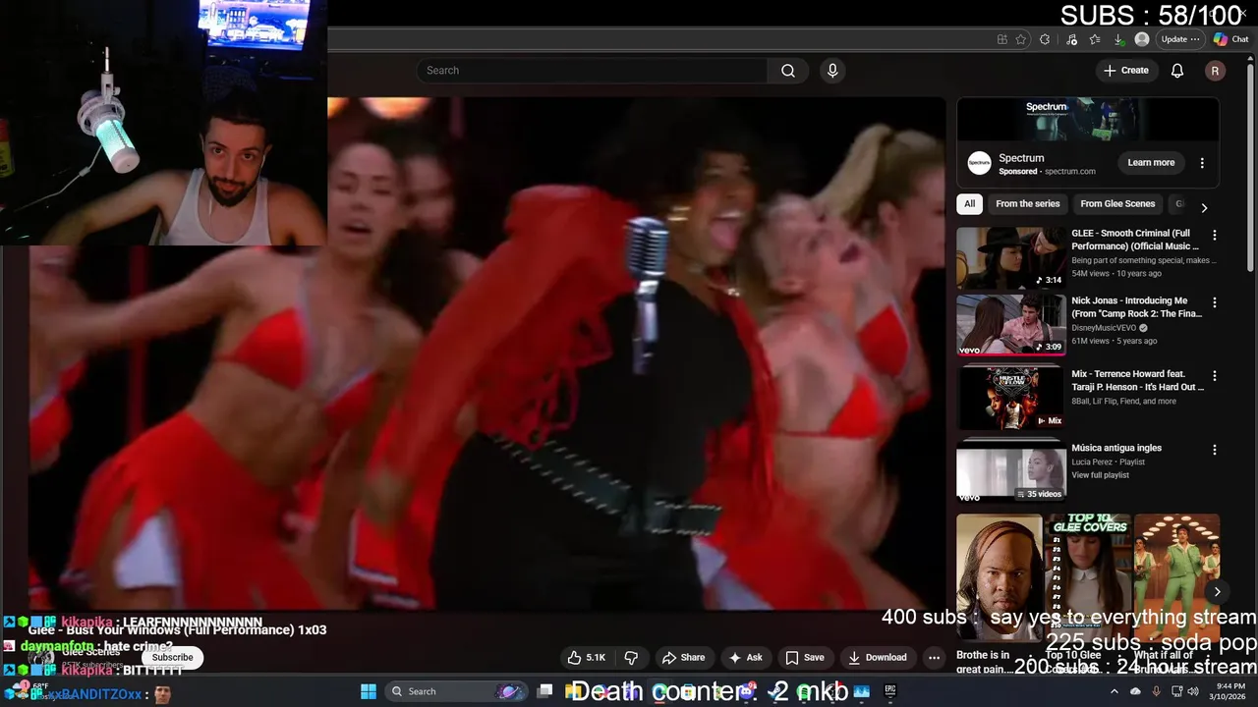Image resolution: width=1258 pixels, height=707 pixels.
Task: Open Epic Games Launcher from taskbar
Action: point(889,691)
